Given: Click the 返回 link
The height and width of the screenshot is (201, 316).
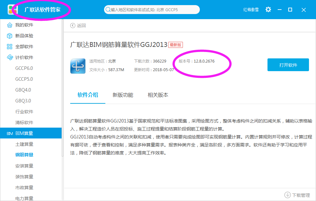Looking at the screenshot, I should pyautogui.click(x=81, y=26).
